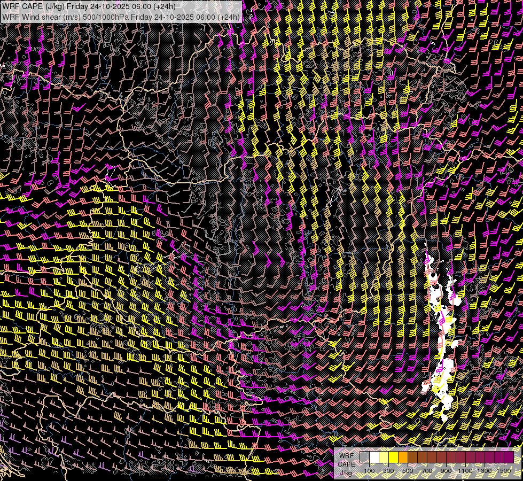523x481 pixels.
Task: Select the brown swatch right of orange
Action: (412, 457)
